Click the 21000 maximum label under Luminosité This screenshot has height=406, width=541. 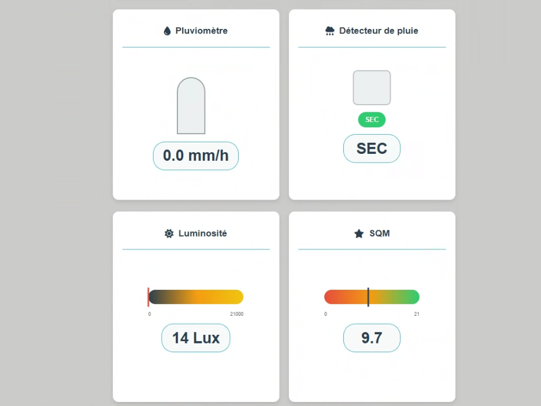[x=236, y=314]
